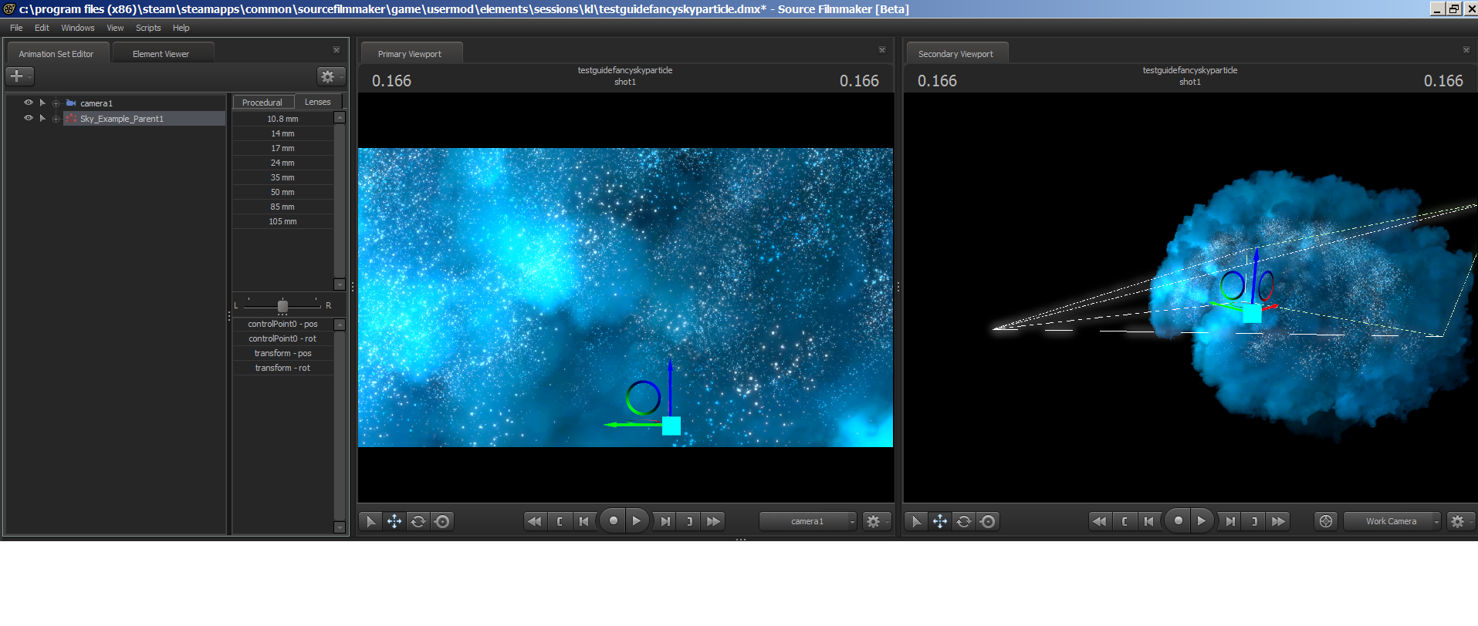Toggle visibility of Sky_Example_Parent1
This screenshot has height=626, width=1478.
(x=29, y=118)
